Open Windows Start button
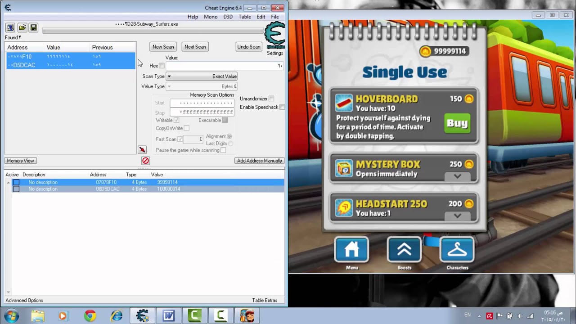Screen dimensions: 576x324 (x=11, y=316)
